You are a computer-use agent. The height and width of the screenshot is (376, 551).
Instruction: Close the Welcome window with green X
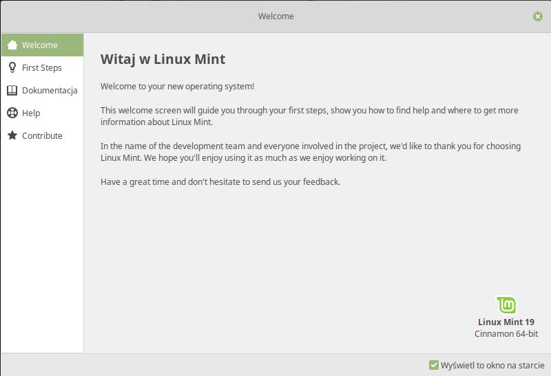tap(538, 16)
